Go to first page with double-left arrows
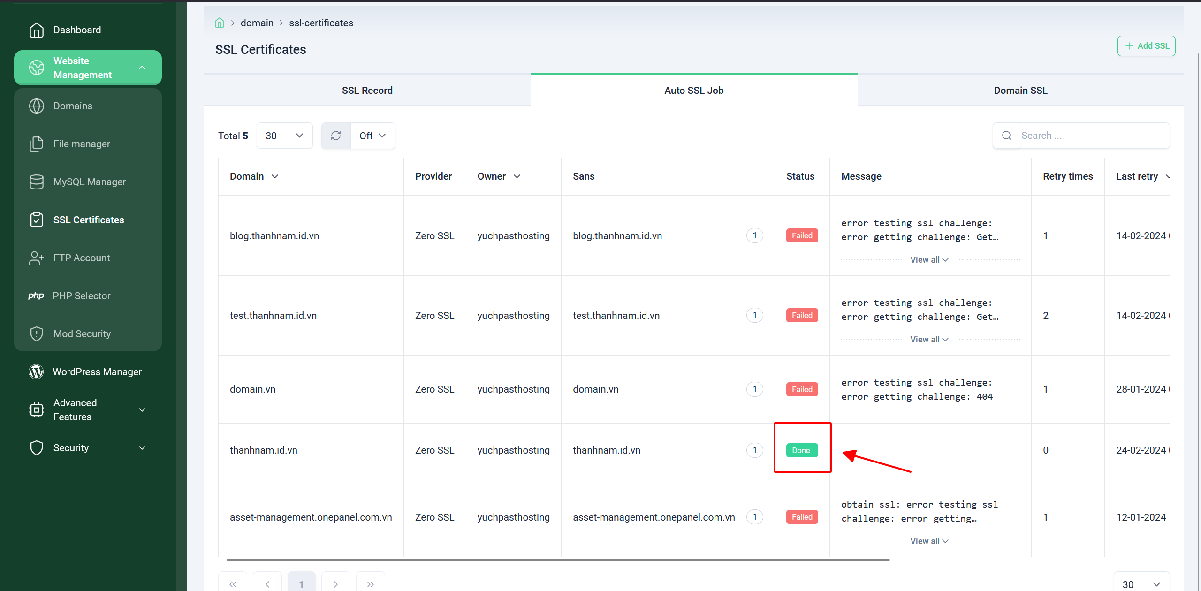The image size is (1201, 591). tap(233, 584)
